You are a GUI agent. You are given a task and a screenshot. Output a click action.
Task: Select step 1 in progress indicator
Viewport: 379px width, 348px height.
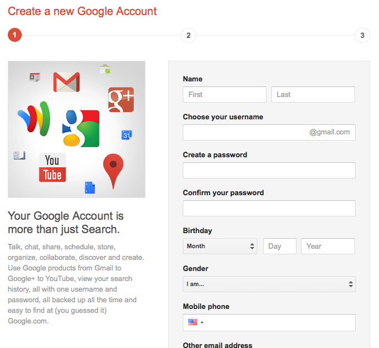pos(14,35)
